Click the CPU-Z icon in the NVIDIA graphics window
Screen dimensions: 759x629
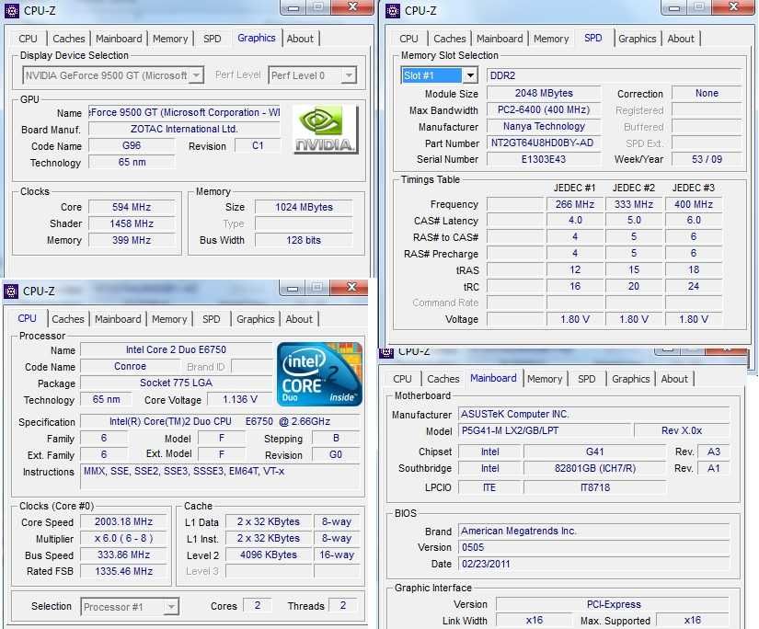click(x=12, y=10)
